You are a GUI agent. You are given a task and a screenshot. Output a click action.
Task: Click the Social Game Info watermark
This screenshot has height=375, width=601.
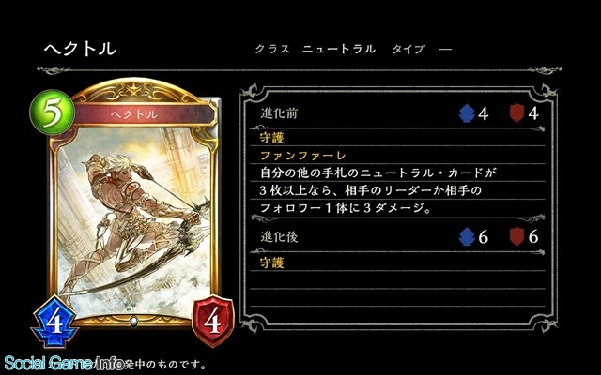click(x=65, y=363)
